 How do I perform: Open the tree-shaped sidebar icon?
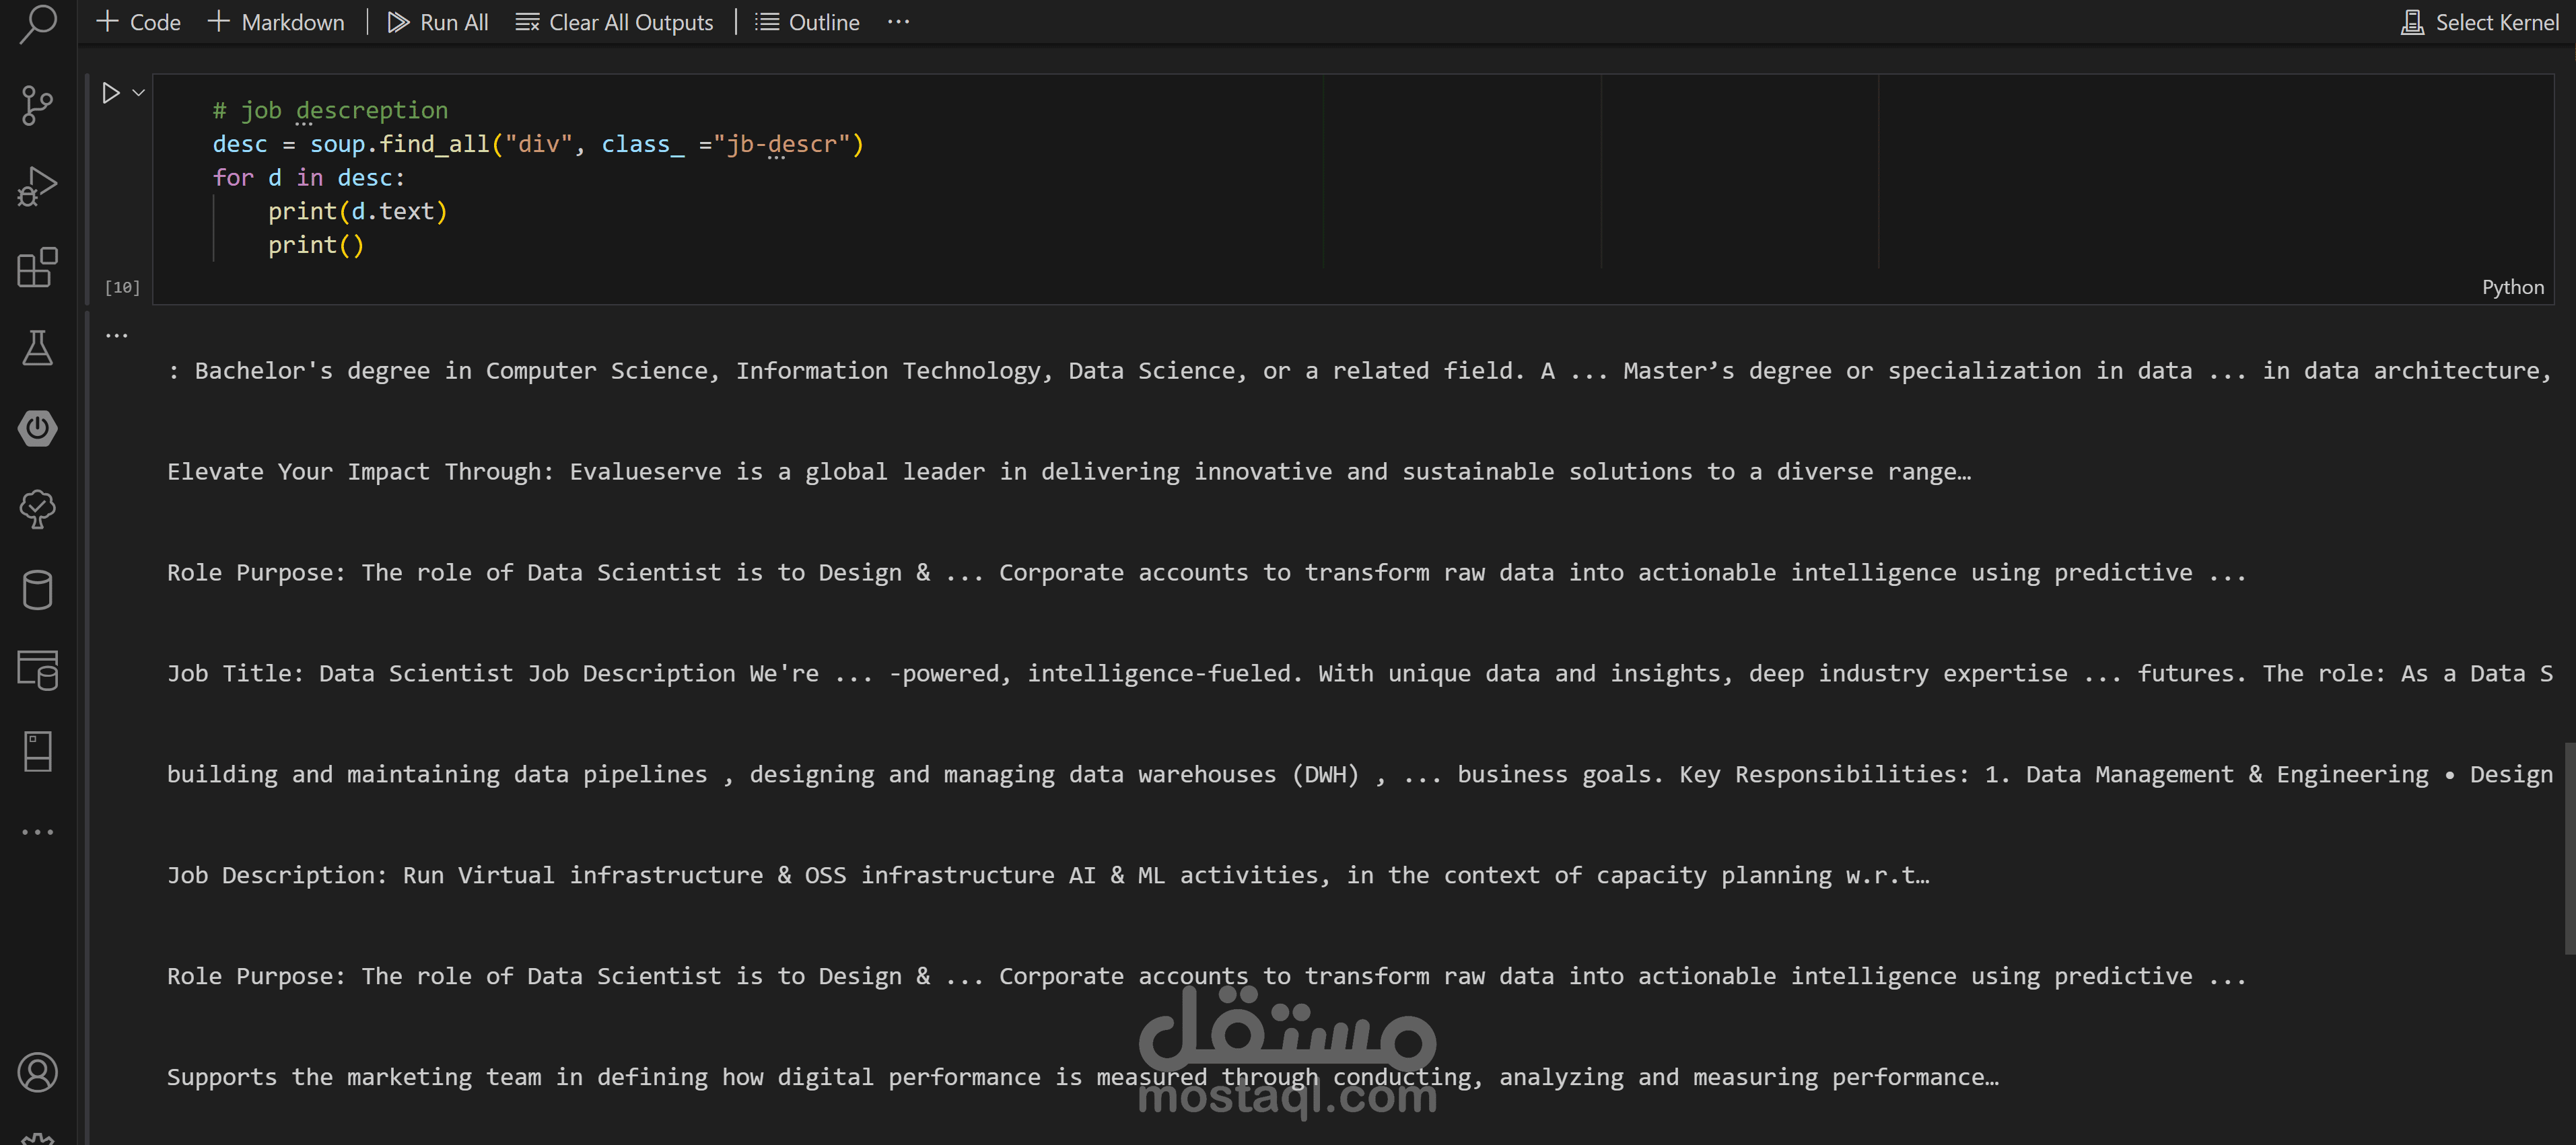38,509
